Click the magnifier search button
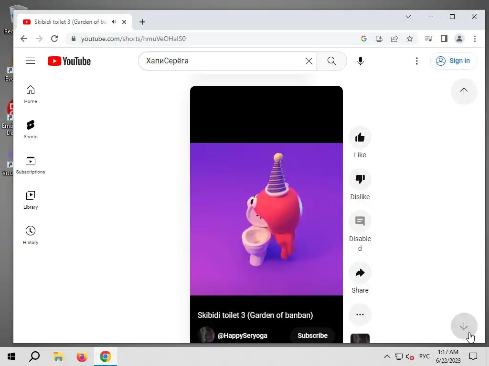Screen dimensions: 489x366 tap(332, 61)
